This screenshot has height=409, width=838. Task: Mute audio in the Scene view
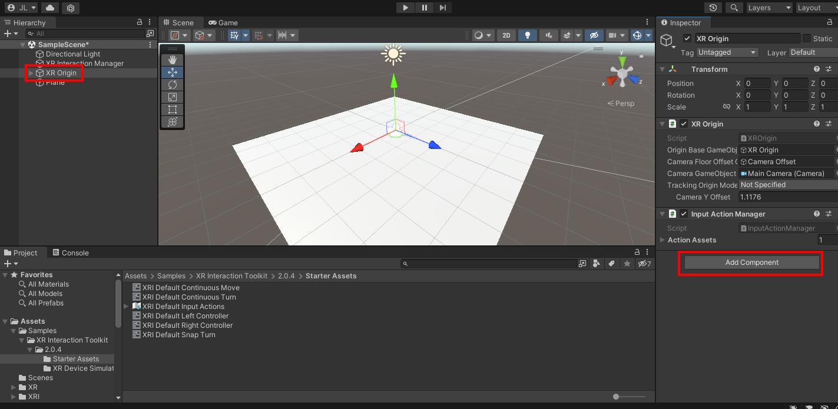click(548, 35)
